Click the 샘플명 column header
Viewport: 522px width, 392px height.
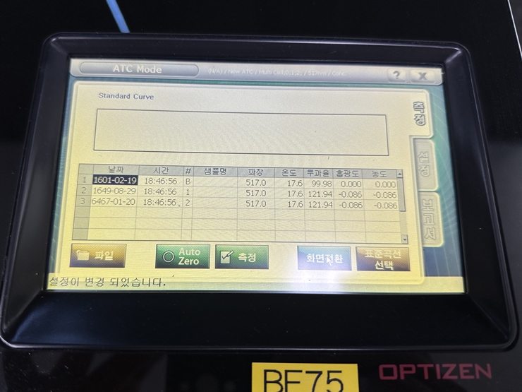pyautogui.click(x=216, y=172)
